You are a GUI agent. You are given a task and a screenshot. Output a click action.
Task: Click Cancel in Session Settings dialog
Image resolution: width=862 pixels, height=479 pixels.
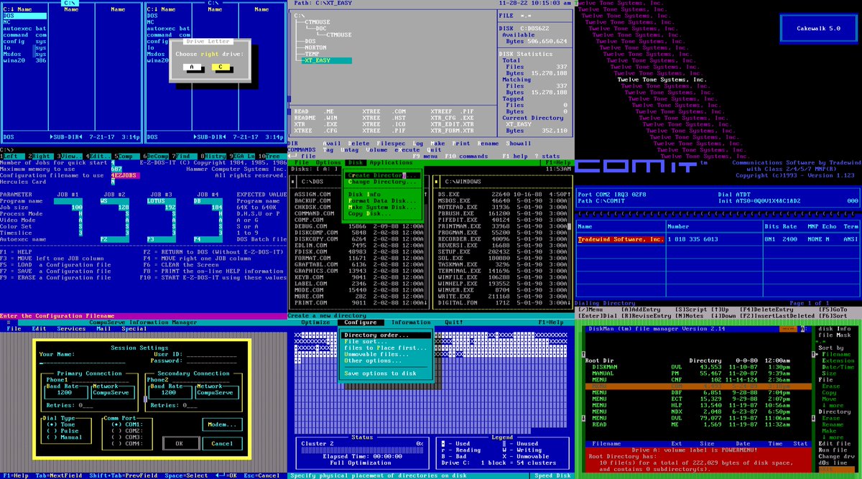(x=222, y=443)
